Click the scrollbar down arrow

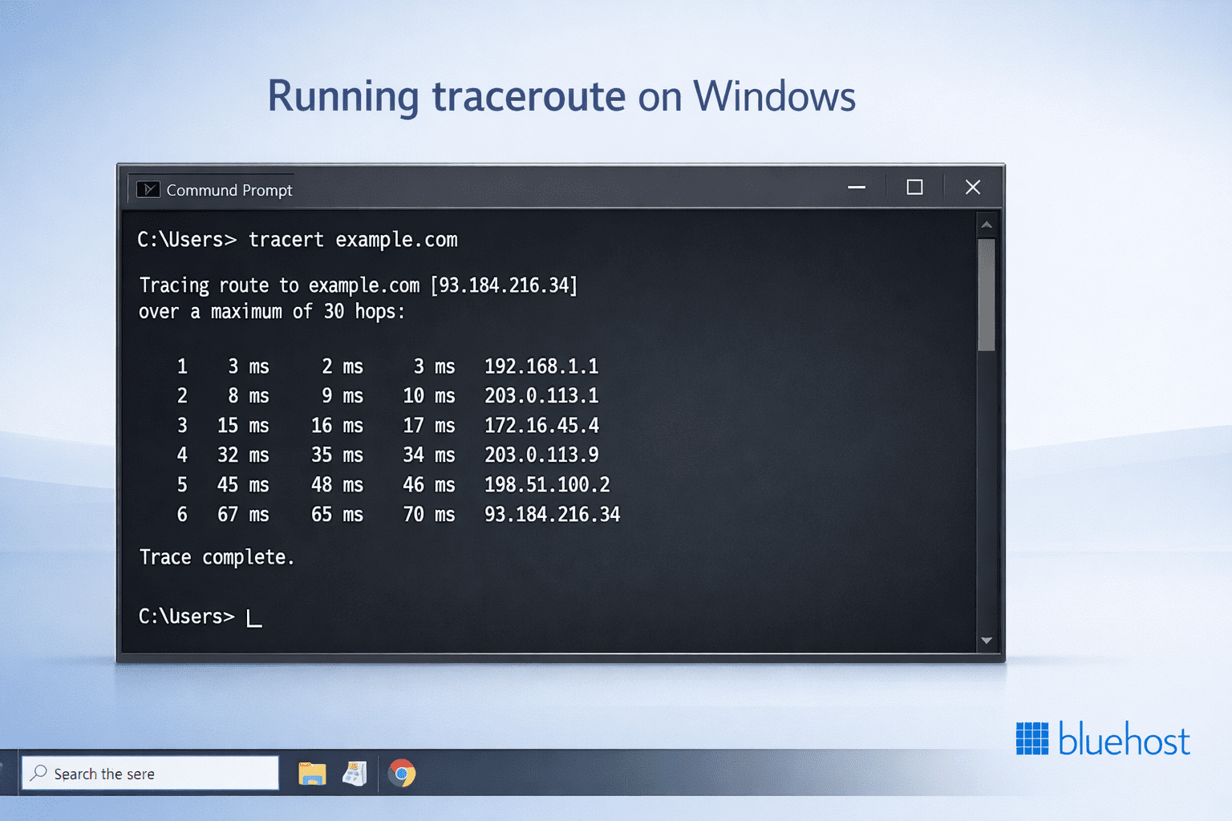[987, 641]
